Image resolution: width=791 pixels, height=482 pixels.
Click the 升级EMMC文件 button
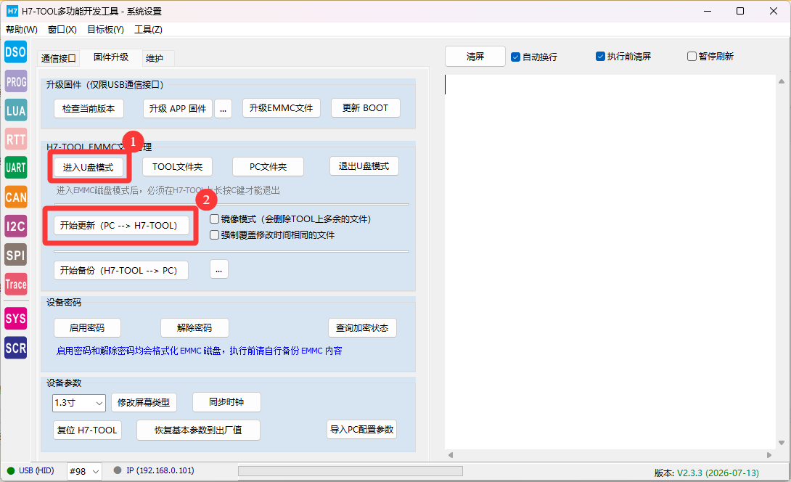(282, 108)
